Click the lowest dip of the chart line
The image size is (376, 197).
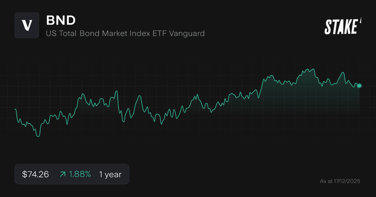[x=38, y=136]
